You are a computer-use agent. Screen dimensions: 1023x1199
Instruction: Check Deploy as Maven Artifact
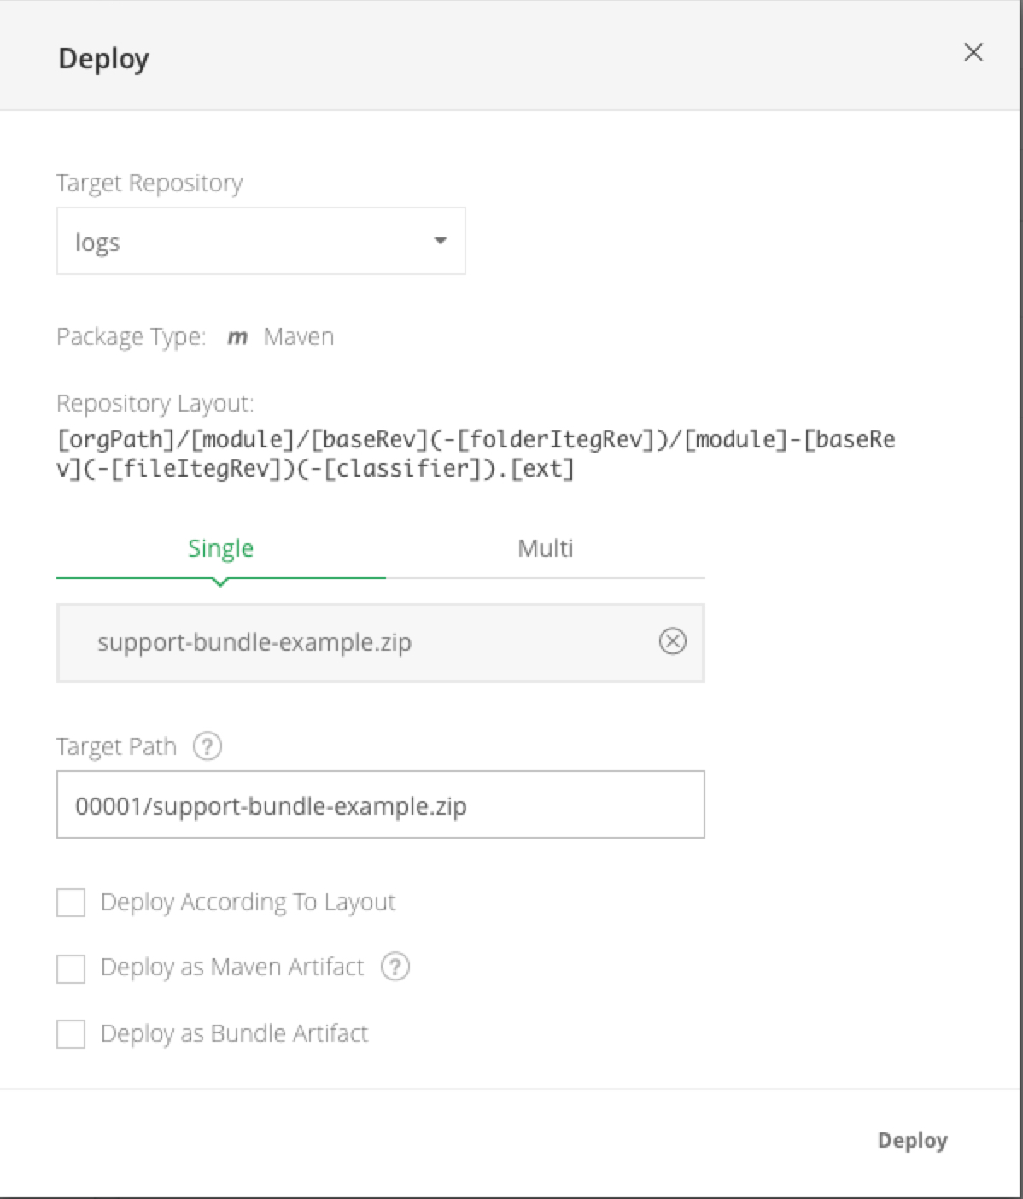click(x=71, y=968)
